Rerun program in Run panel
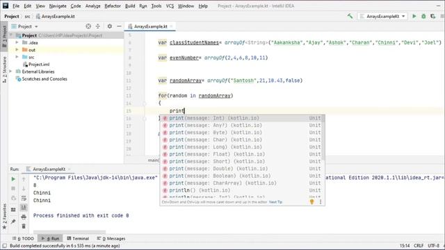This screenshot has width=445, height=250. click(x=13, y=179)
